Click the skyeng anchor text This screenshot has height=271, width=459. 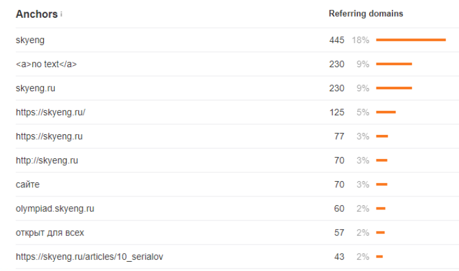pyautogui.click(x=30, y=40)
